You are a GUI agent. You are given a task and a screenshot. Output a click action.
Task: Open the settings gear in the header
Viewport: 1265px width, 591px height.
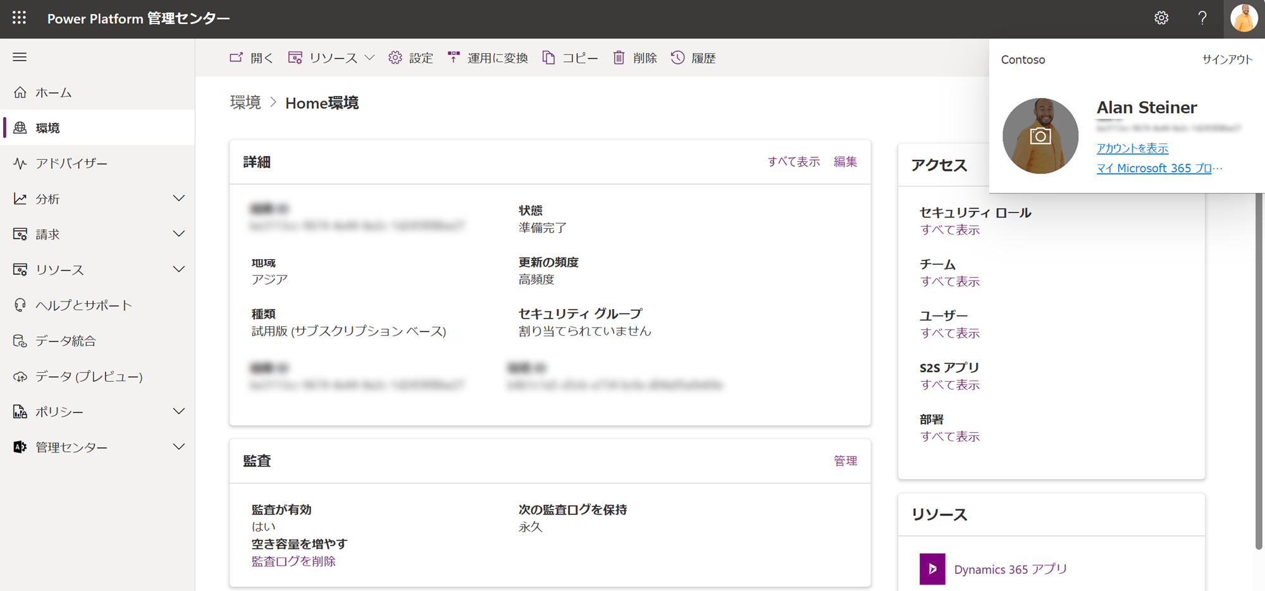1161,18
